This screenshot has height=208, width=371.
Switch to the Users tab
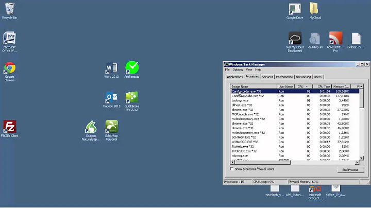click(x=317, y=77)
